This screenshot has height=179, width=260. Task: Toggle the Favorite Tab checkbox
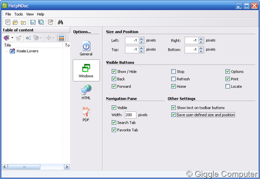114,130
